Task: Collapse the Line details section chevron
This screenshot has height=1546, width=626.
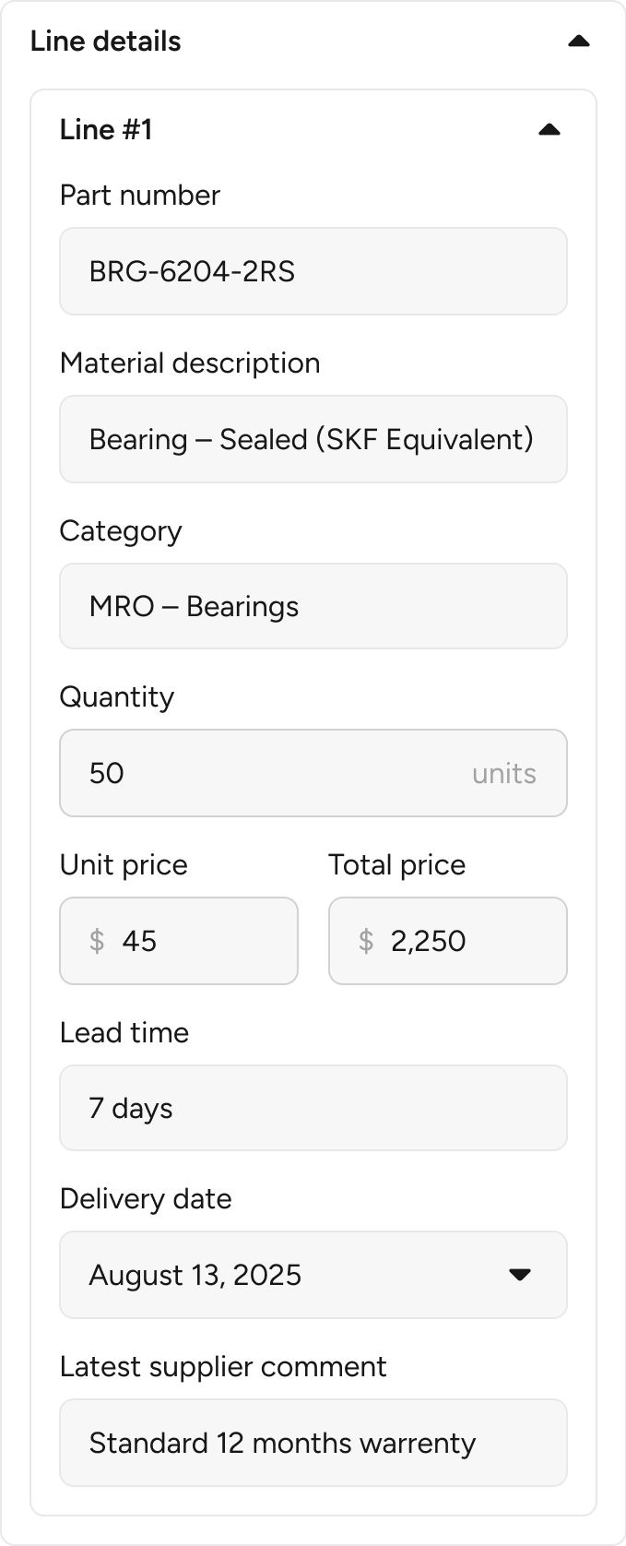Action: tap(578, 42)
